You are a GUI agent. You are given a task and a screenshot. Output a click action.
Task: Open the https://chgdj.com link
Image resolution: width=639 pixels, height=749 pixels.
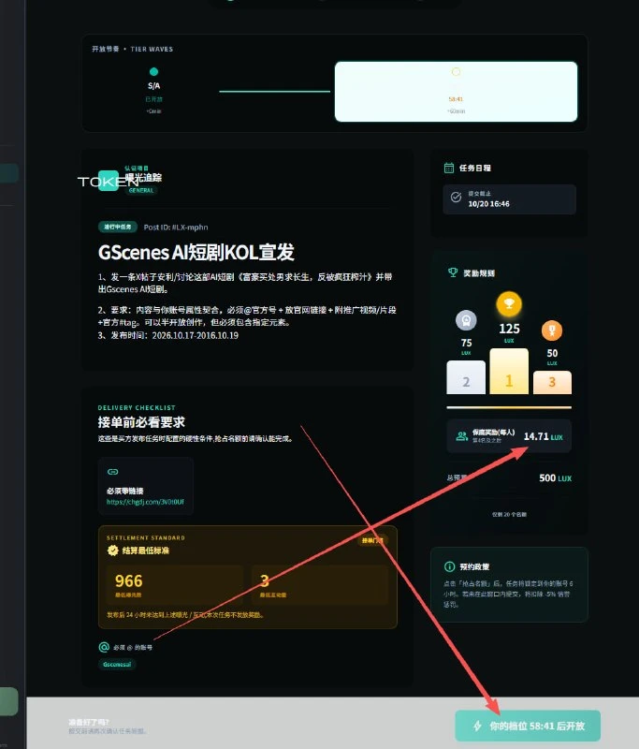pos(145,502)
